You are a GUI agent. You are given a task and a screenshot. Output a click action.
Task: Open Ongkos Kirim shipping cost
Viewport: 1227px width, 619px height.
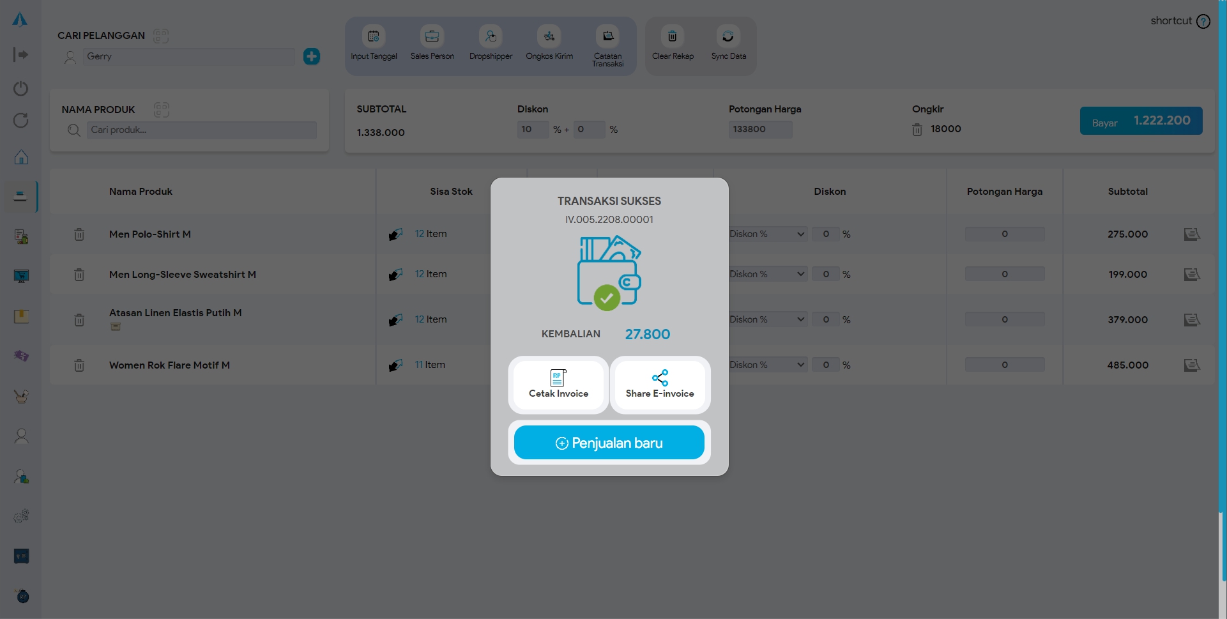[x=549, y=38]
